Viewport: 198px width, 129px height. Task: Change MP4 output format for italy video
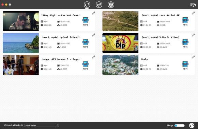(185, 66)
